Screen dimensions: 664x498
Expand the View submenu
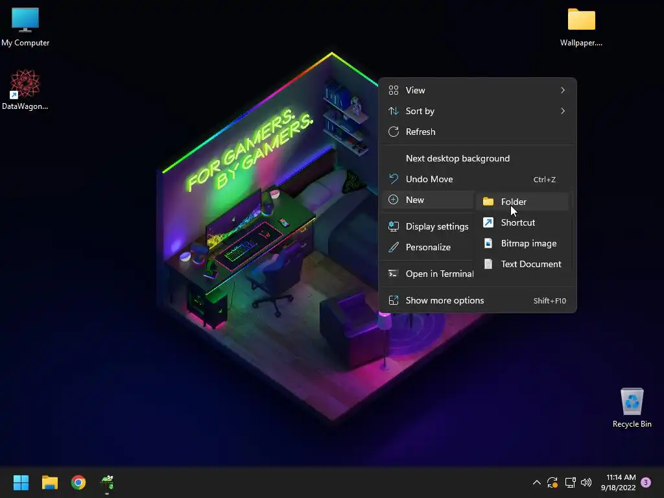(477, 90)
